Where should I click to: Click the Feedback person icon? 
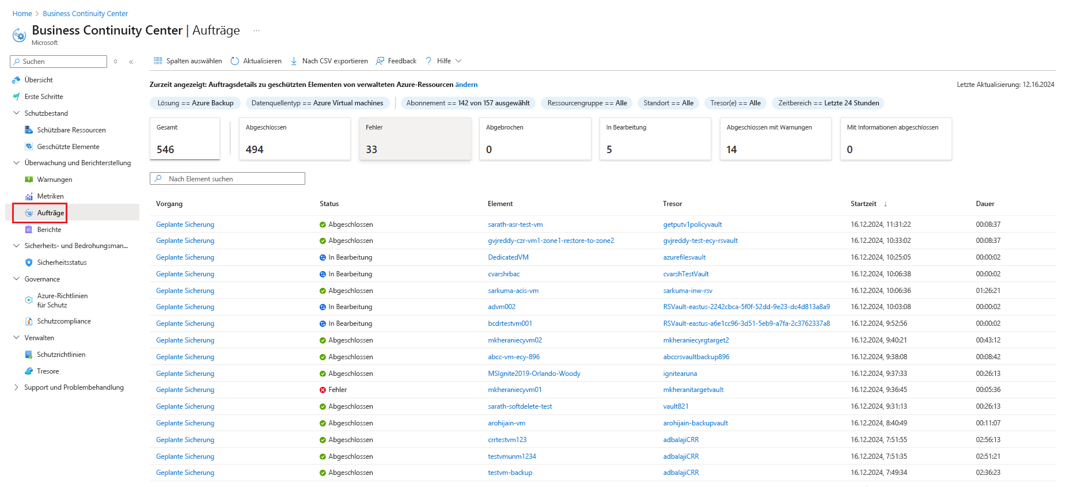click(380, 61)
